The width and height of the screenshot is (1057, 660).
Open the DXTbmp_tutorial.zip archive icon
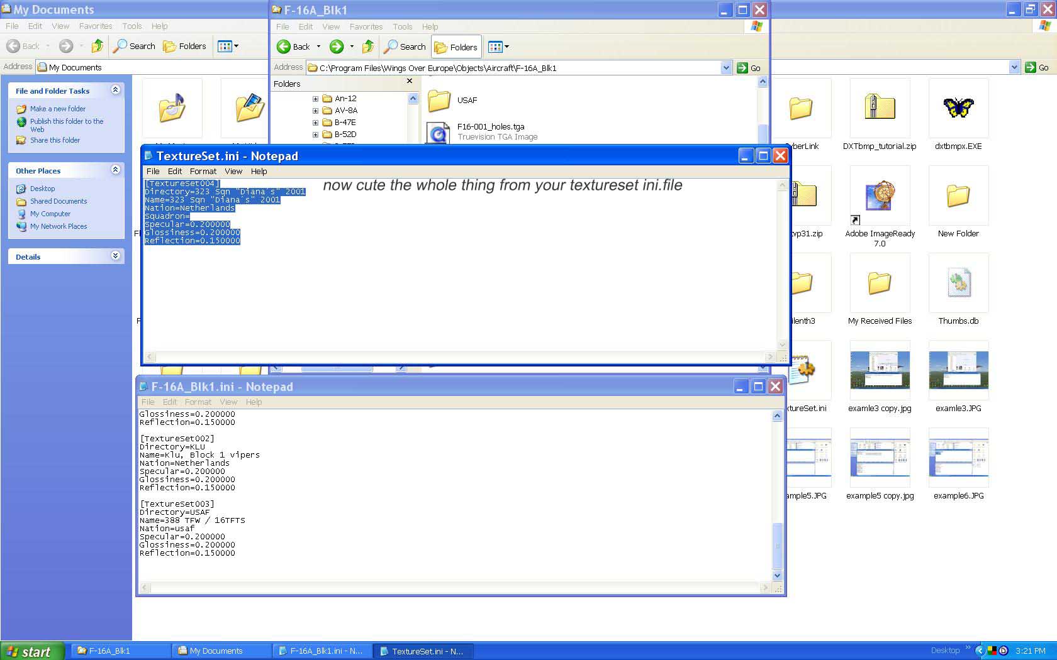[x=880, y=108]
